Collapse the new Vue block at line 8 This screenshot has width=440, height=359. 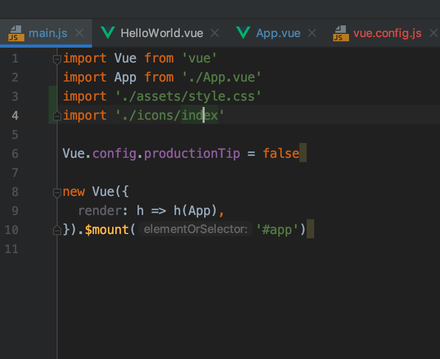click(57, 192)
